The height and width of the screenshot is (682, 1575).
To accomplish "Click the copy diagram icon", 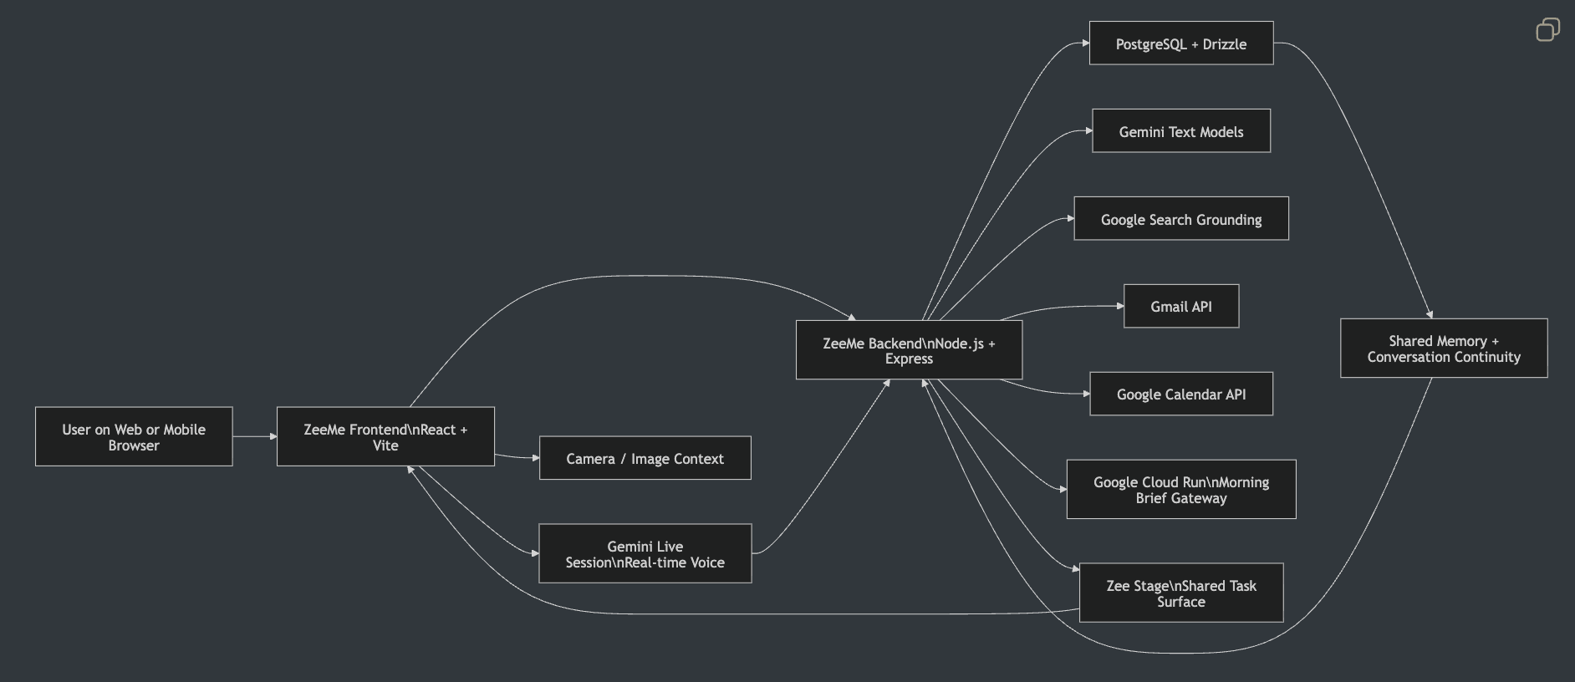I will tap(1547, 30).
